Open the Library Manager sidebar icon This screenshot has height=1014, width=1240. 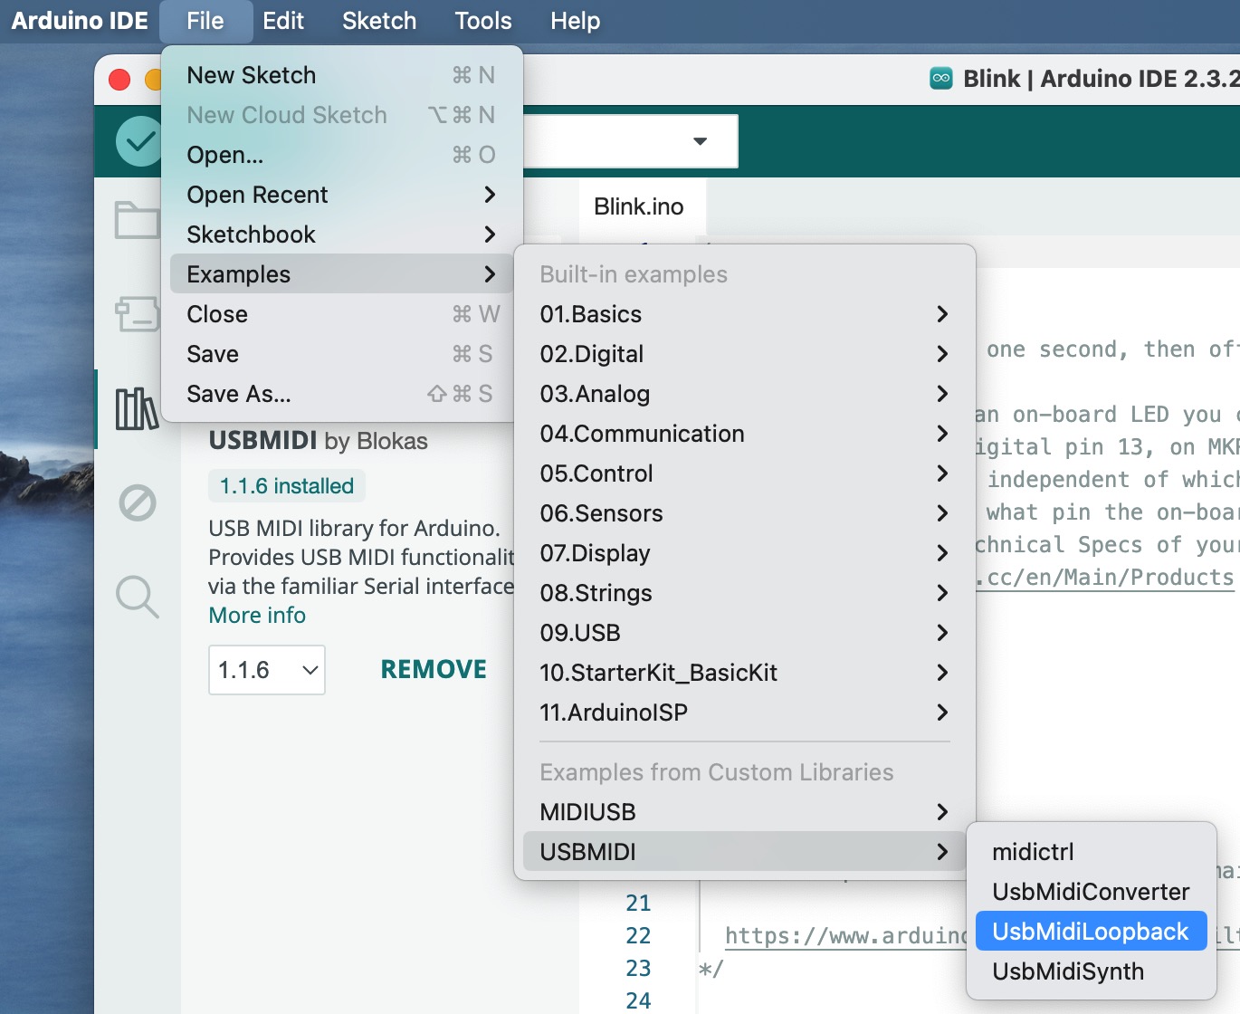pyautogui.click(x=138, y=408)
